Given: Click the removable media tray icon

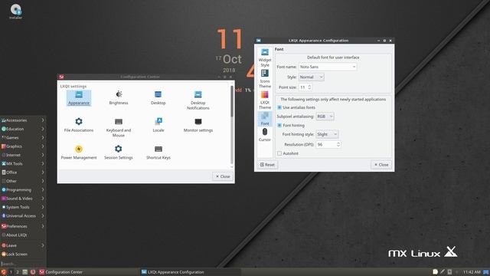Looking at the screenshot, I should tap(449, 272).
